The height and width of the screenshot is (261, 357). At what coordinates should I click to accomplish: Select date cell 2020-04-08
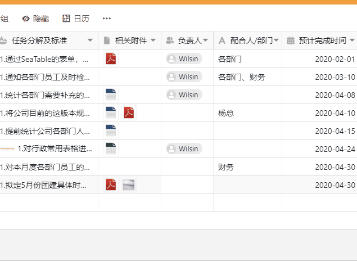click(x=320, y=94)
